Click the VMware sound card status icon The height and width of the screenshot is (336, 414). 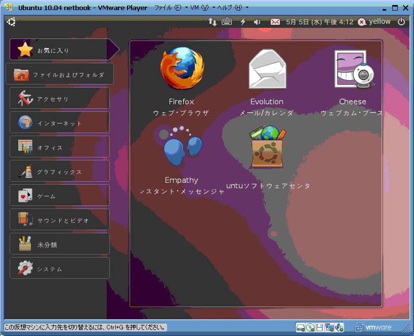point(339,327)
